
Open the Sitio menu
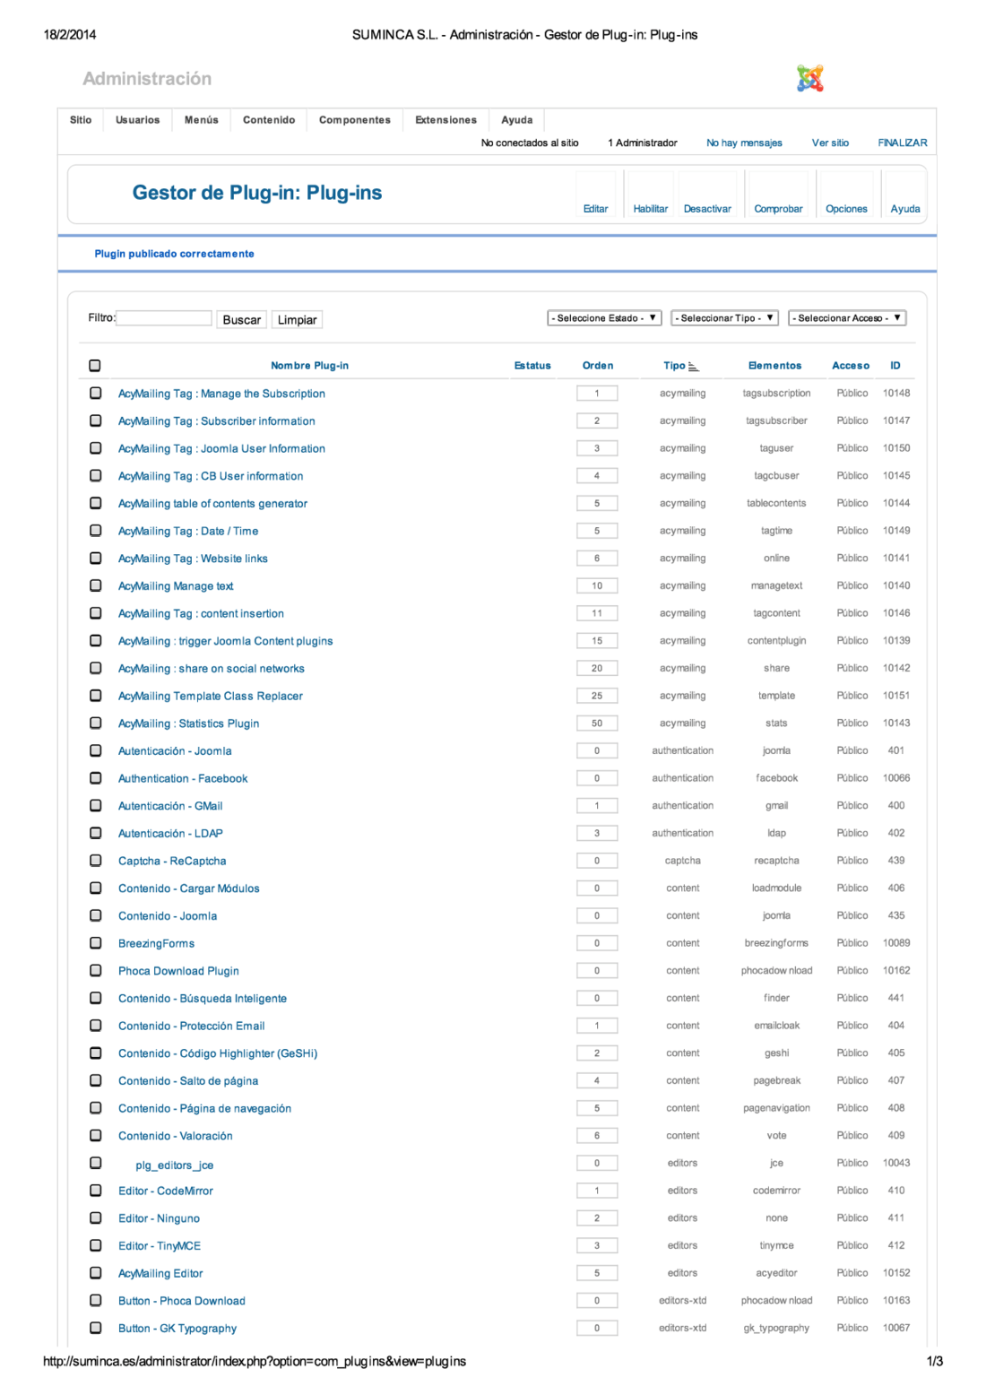(x=81, y=120)
